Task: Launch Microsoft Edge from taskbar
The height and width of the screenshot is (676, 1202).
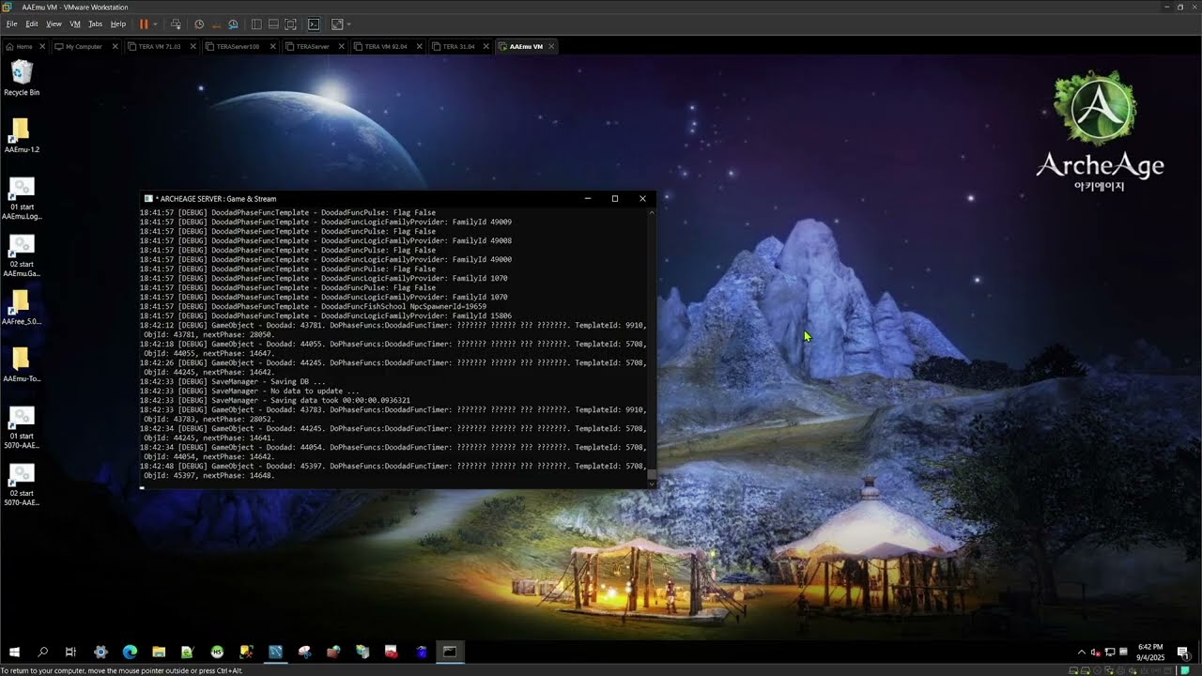Action: pyautogui.click(x=130, y=652)
